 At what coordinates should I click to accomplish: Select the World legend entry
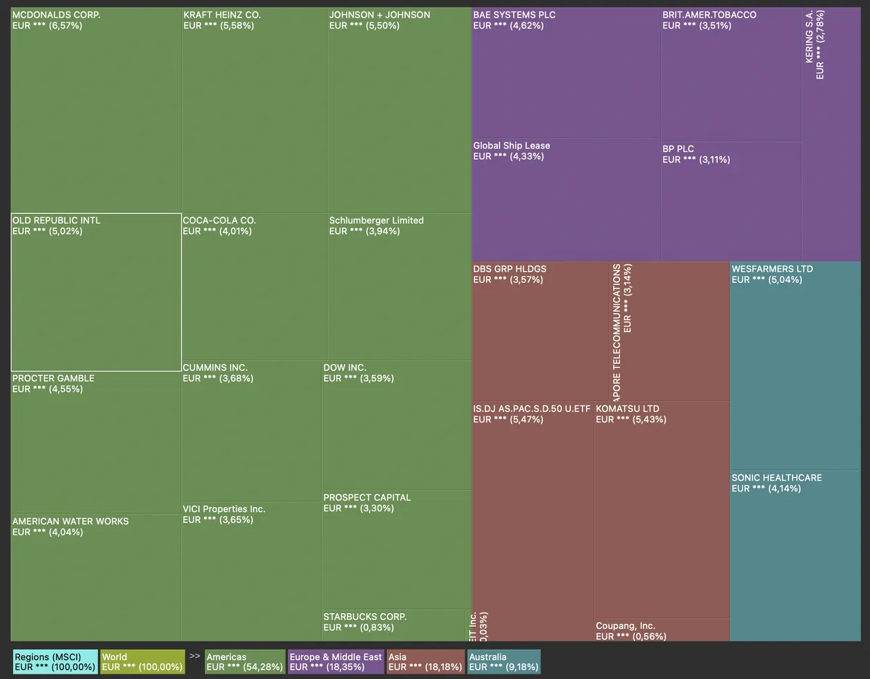(x=142, y=662)
